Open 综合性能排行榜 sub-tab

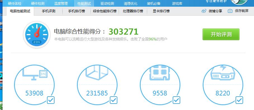tap(105, 11)
